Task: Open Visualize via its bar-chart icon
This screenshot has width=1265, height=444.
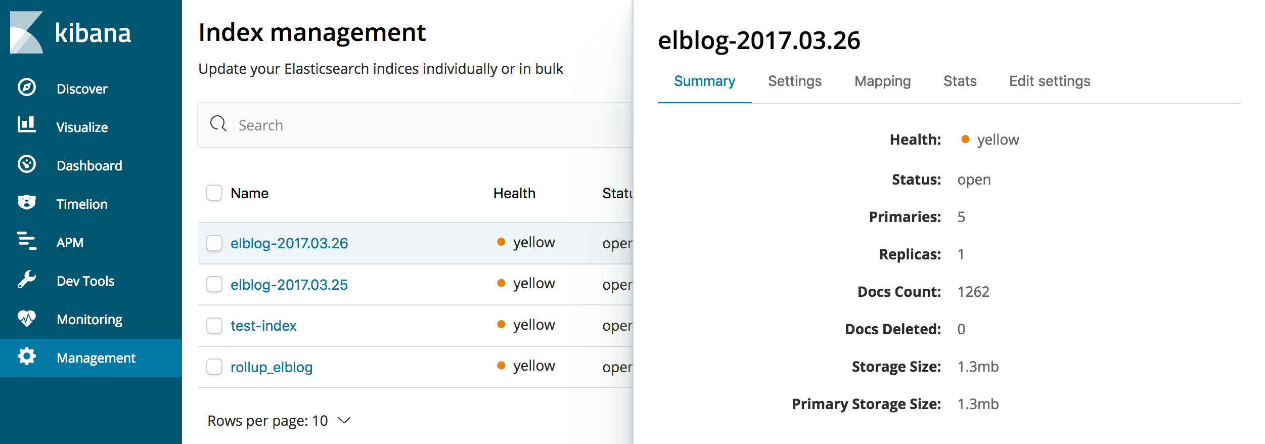Action: (x=26, y=124)
